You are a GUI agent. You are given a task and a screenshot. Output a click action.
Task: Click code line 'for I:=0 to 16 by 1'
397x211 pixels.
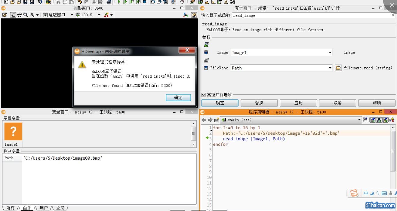coord(237,128)
